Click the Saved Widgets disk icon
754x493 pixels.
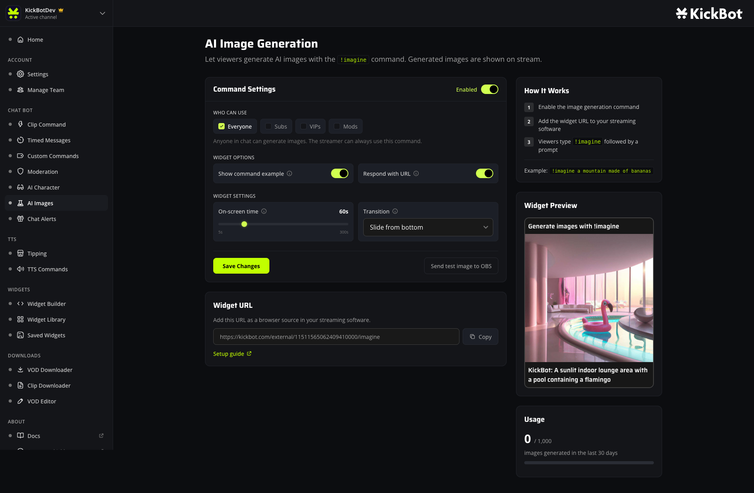[x=20, y=335]
